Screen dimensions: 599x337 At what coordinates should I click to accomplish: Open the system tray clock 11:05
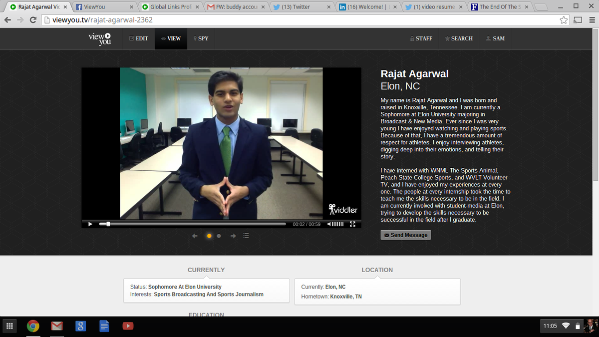(550, 326)
